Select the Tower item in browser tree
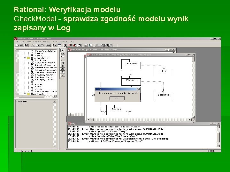The width and height of the screenshot is (230, 172). [x=38, y=87]
